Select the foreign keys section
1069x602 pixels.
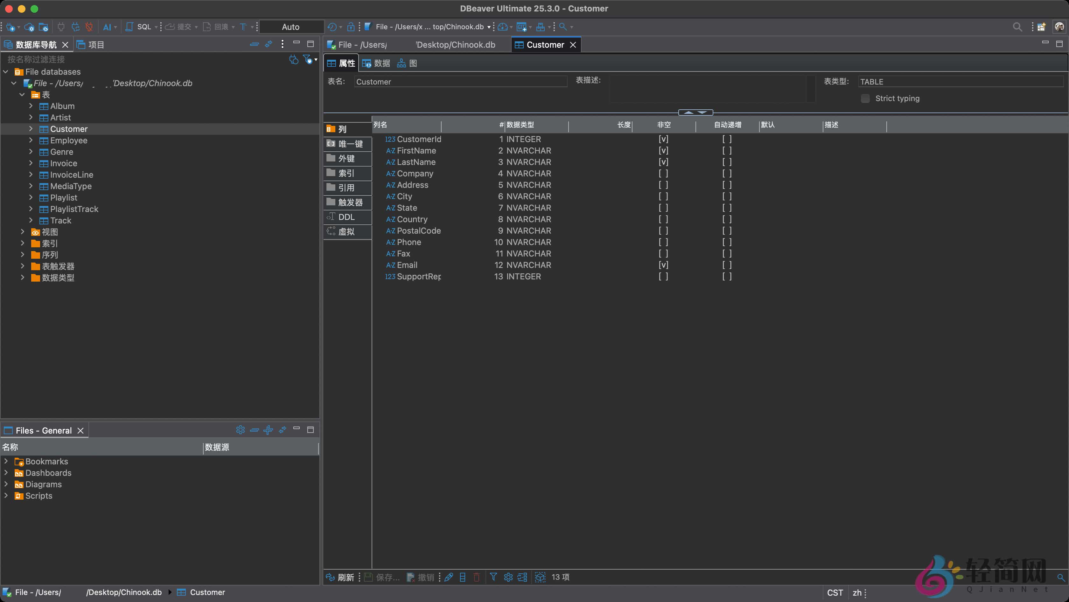[x=346, y=158]
